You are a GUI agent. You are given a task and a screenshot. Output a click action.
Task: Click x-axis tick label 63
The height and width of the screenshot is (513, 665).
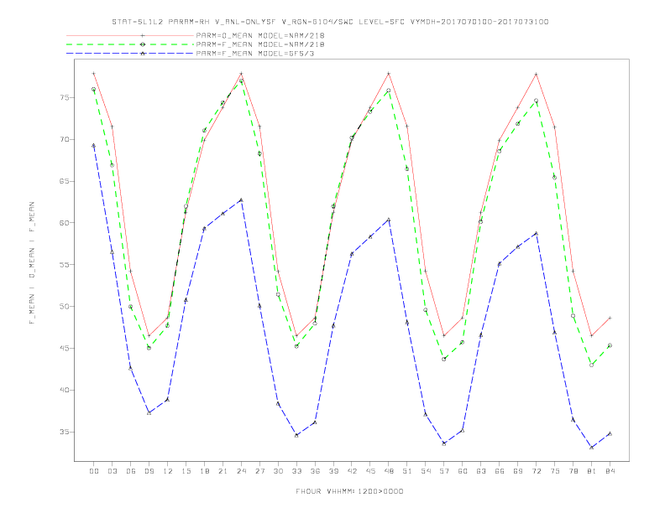[x=481, y=471]
